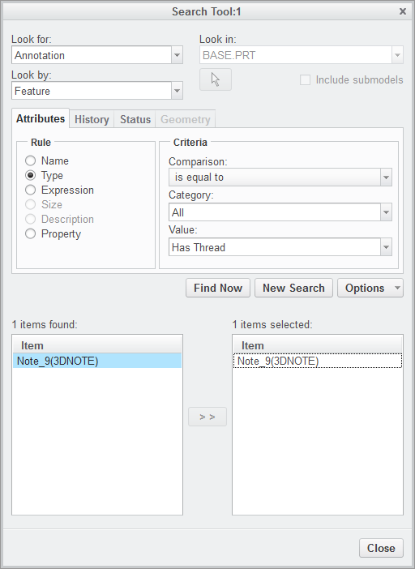Click the selection arrow picker icon
The height and width of the screenshot is (569, 415).
(216, 79)
